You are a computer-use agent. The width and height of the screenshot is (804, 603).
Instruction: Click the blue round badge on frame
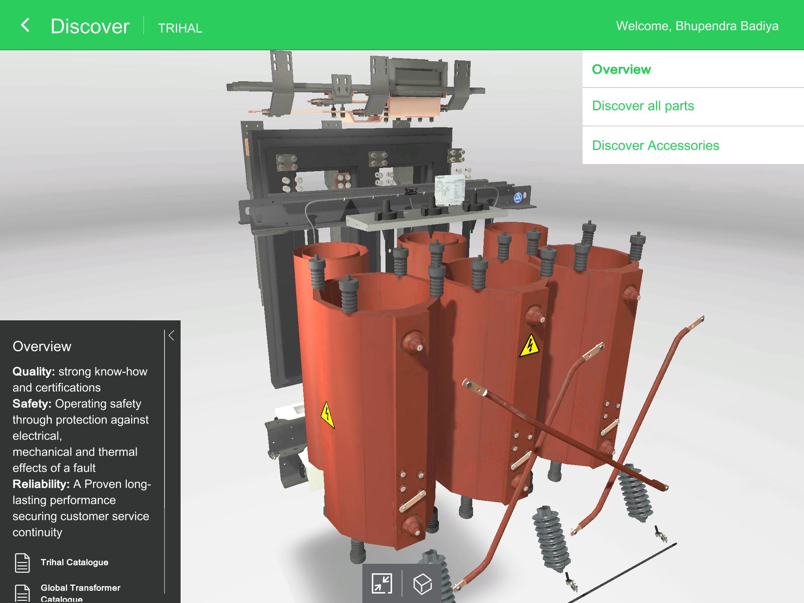pos(518,198)
